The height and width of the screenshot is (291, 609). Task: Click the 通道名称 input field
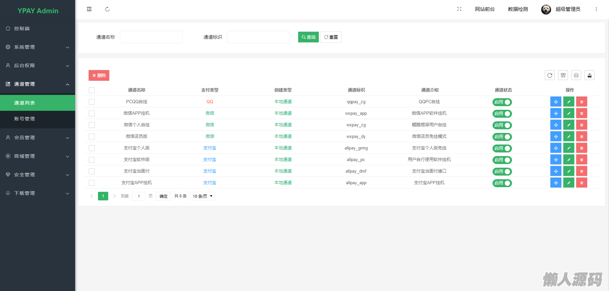click(x=151, y=37)
